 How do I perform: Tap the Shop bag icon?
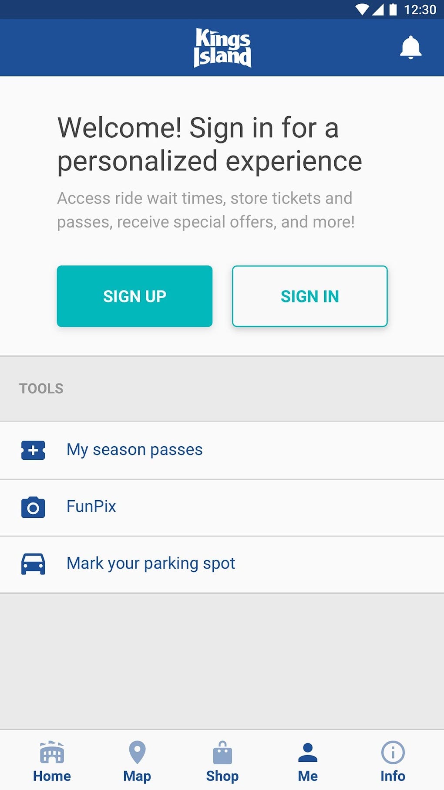[x=222, y=753]
